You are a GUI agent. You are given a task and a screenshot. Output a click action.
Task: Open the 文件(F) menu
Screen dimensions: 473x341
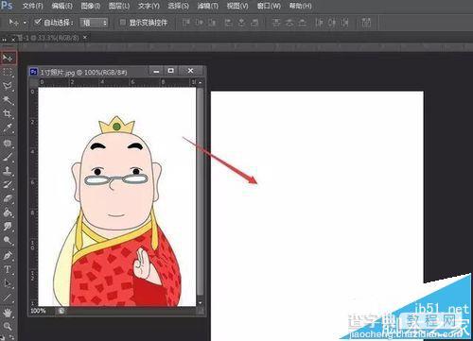click(32, 6)
